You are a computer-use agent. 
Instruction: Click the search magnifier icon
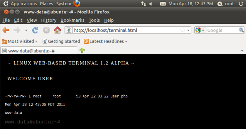241,30
